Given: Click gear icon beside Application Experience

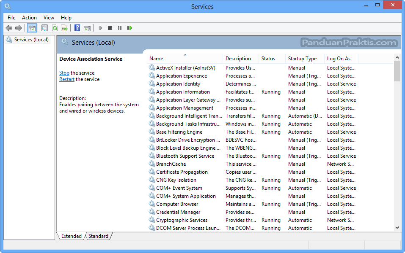Looking at the screenshot, I should (152, 75).
